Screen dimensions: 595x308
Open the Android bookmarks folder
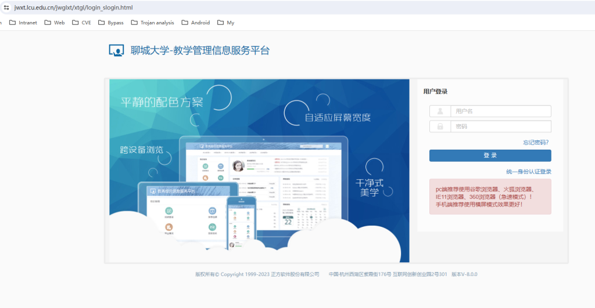point(196,23)
